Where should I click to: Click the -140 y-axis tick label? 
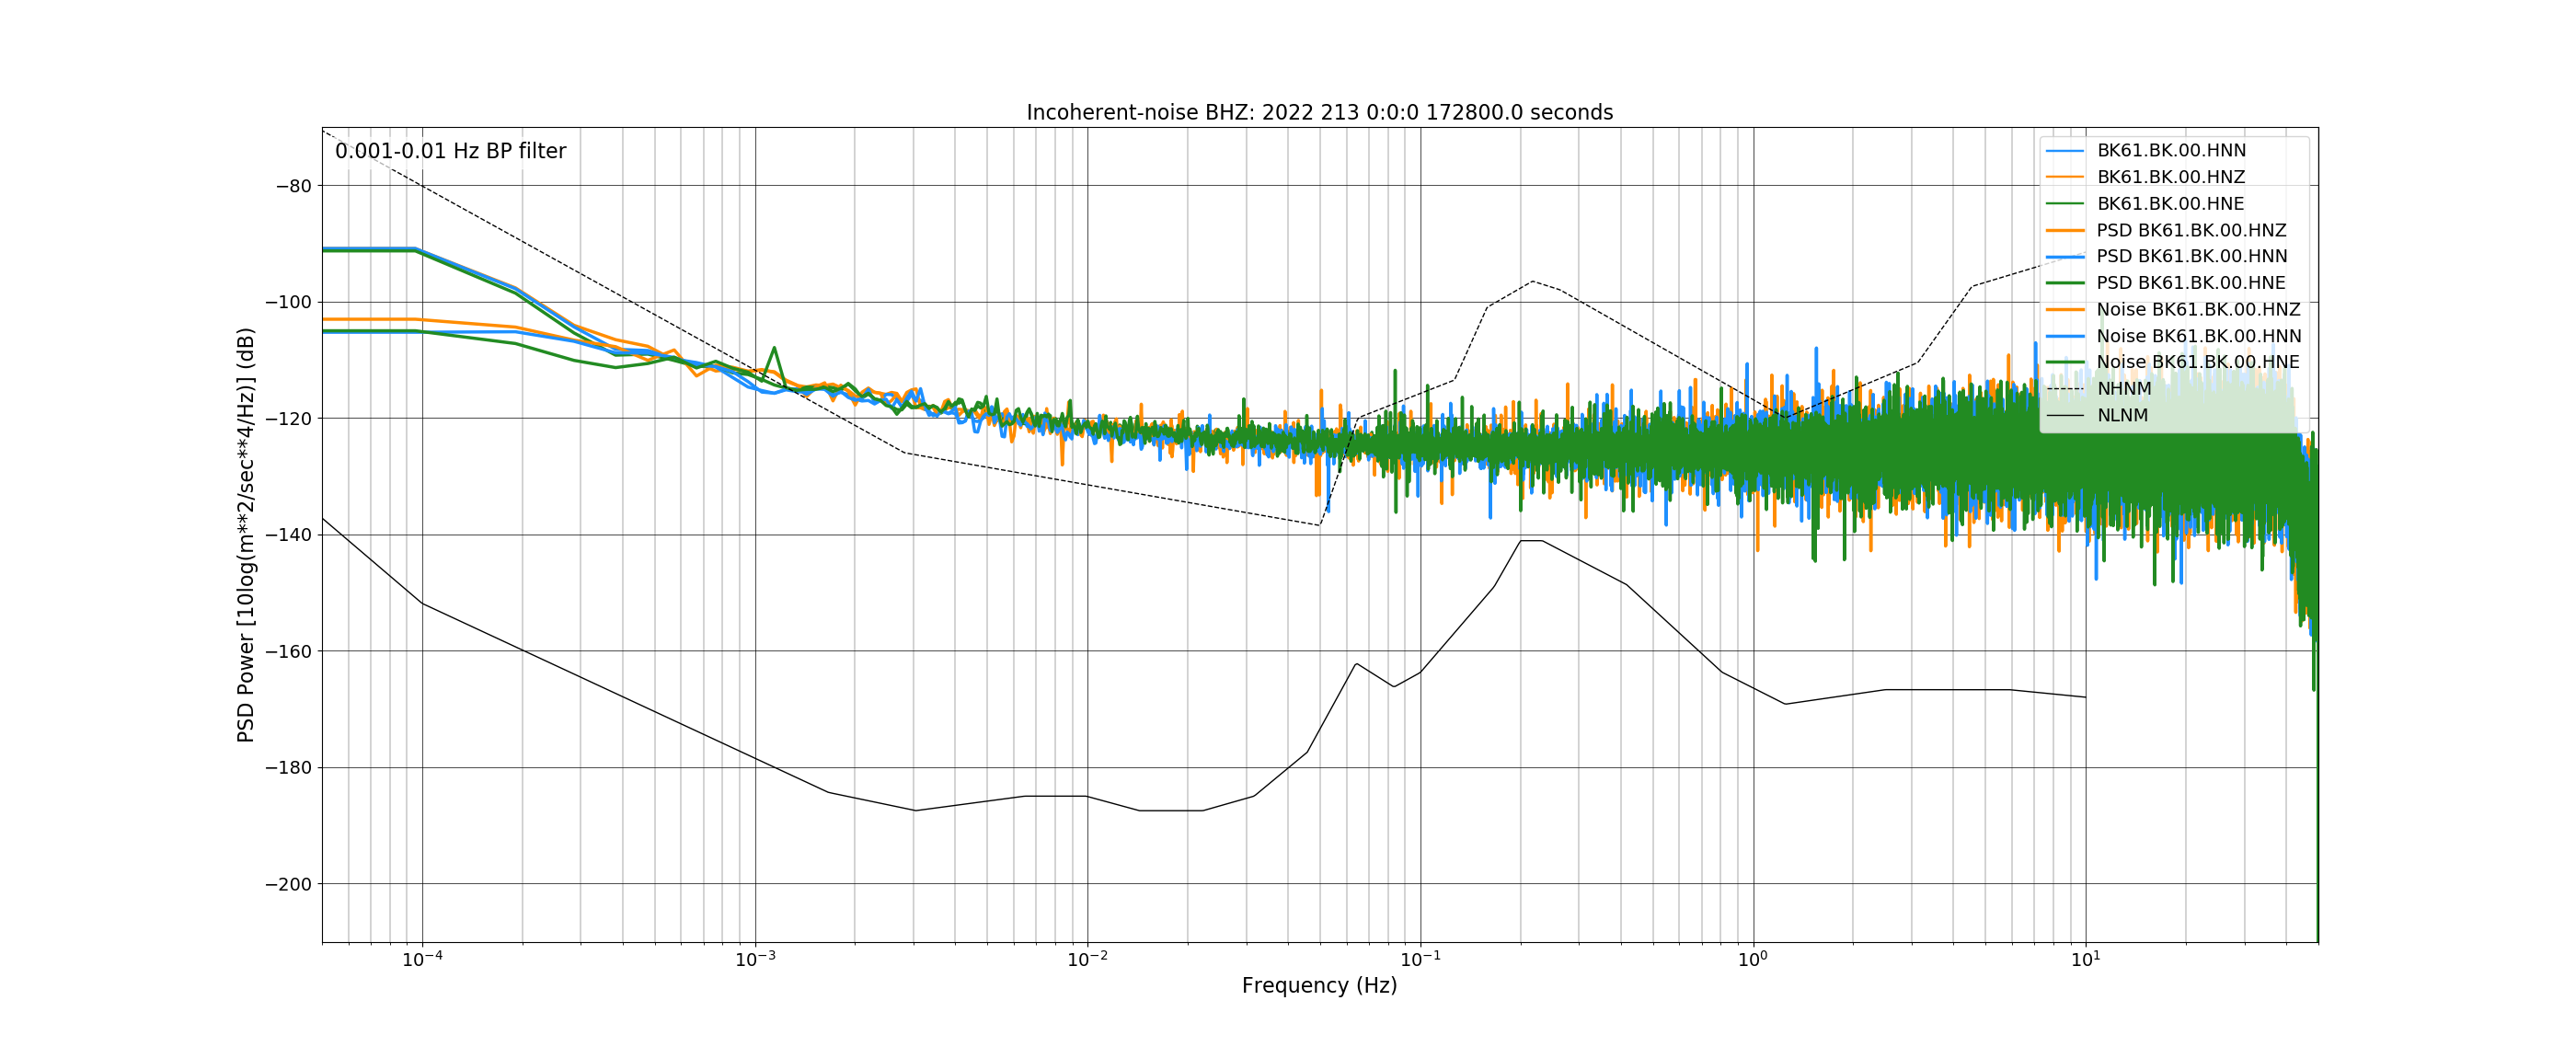click(x=288, y=535)
